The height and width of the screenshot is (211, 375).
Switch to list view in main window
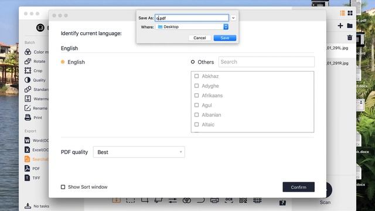click(x=342, y=13)
